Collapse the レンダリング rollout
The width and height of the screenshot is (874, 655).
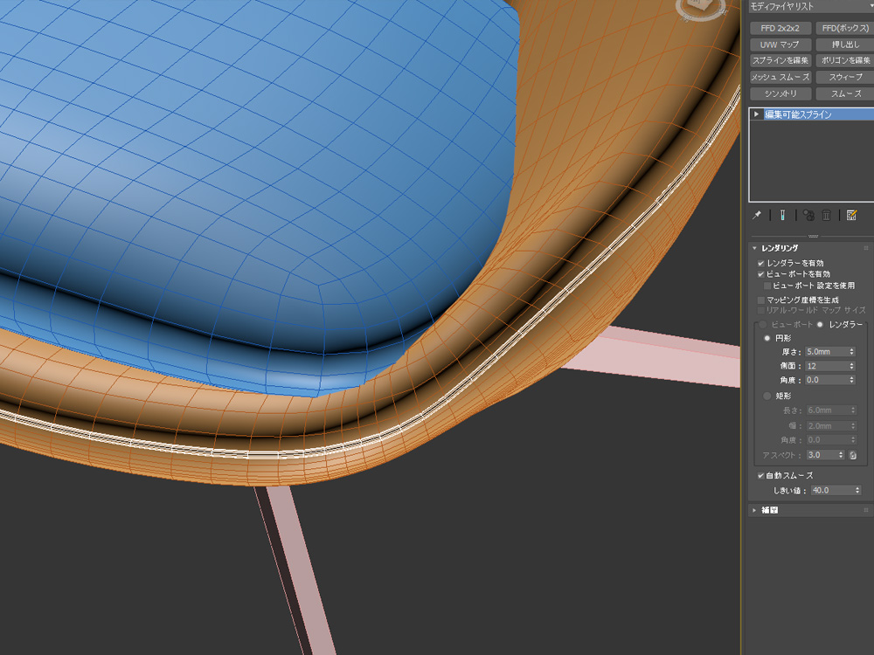point(755,248)
